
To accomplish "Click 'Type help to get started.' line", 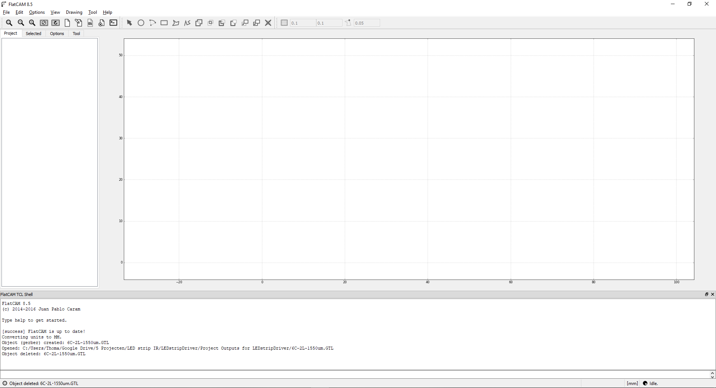I will point(34,320).
